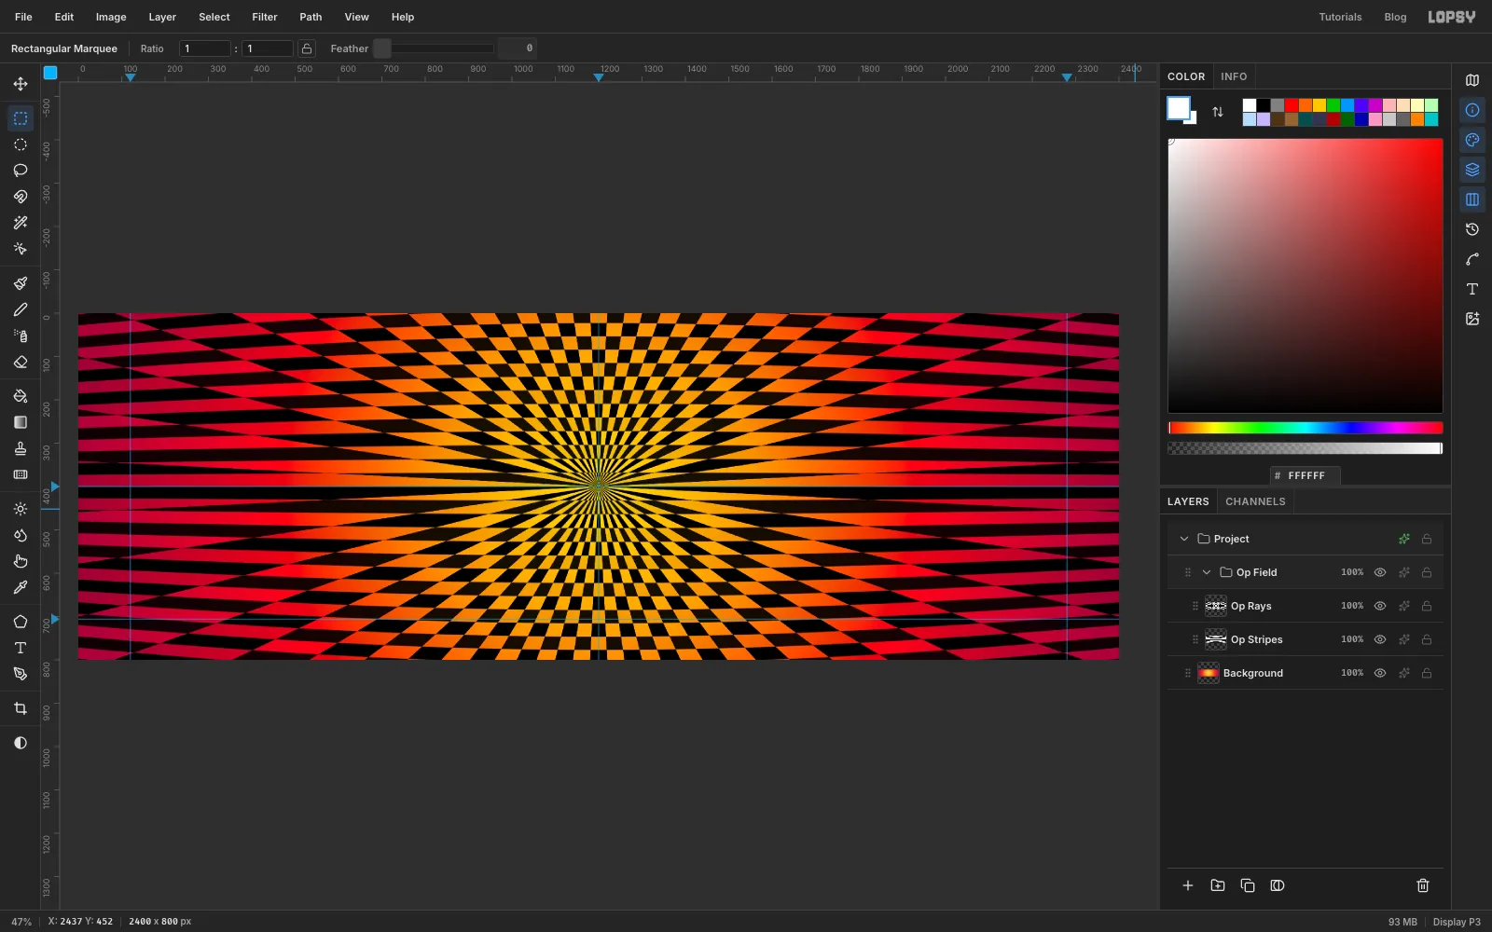The height and width of the screenshot is (932, 1492).
Task: Hide the Op Stripes layer
Action: 1380,639
